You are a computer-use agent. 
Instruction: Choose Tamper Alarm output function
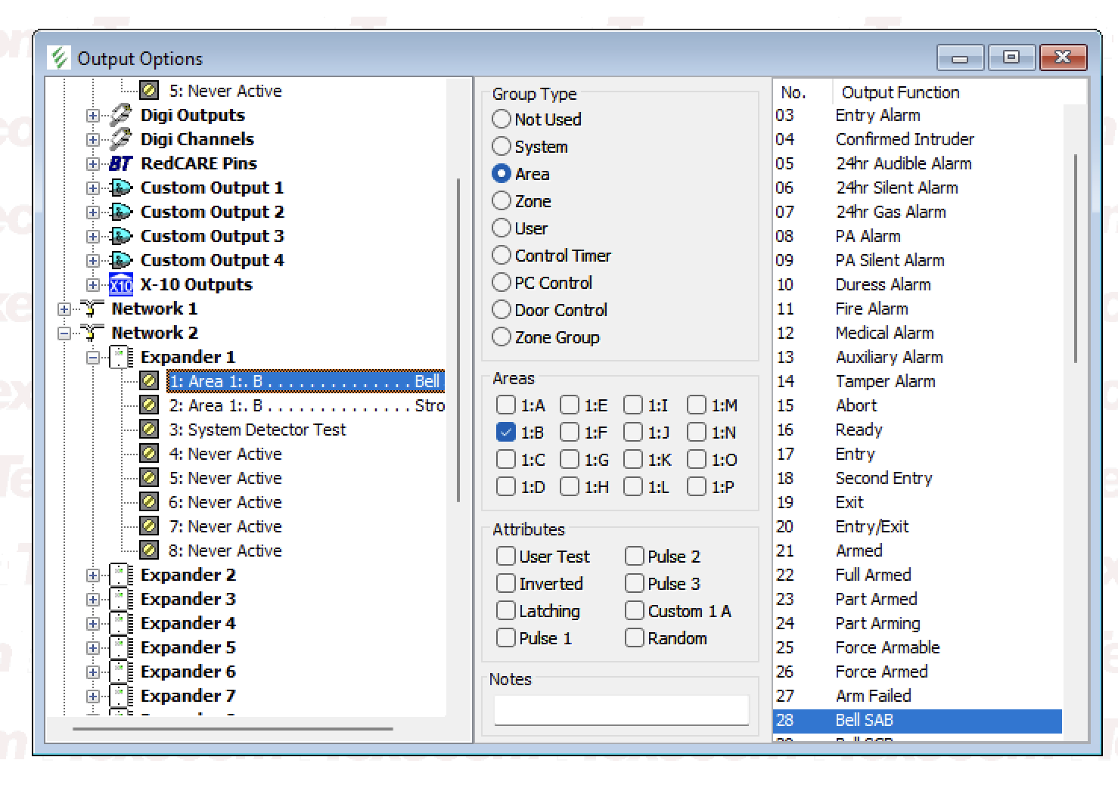coord(885,381)
